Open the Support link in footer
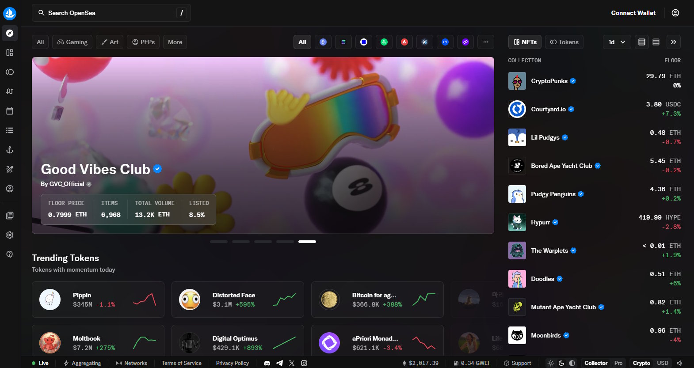The width and height of the screenshot is (694, 368). 517,363
